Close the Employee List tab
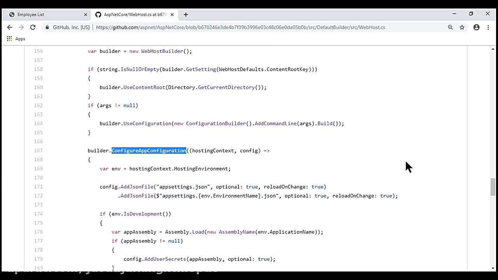The width and height of the screenshot is (498, 280). coord(85,14)
